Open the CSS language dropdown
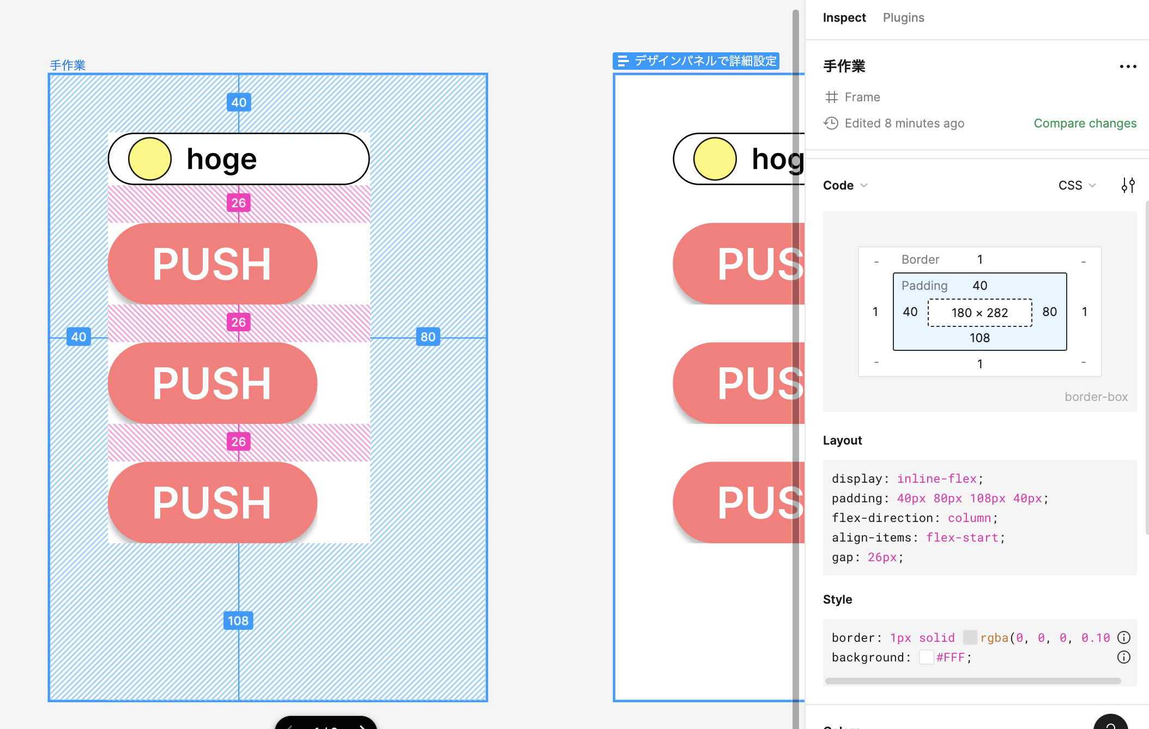This screenshot has width=1149, height=729. click(1077, 185)
